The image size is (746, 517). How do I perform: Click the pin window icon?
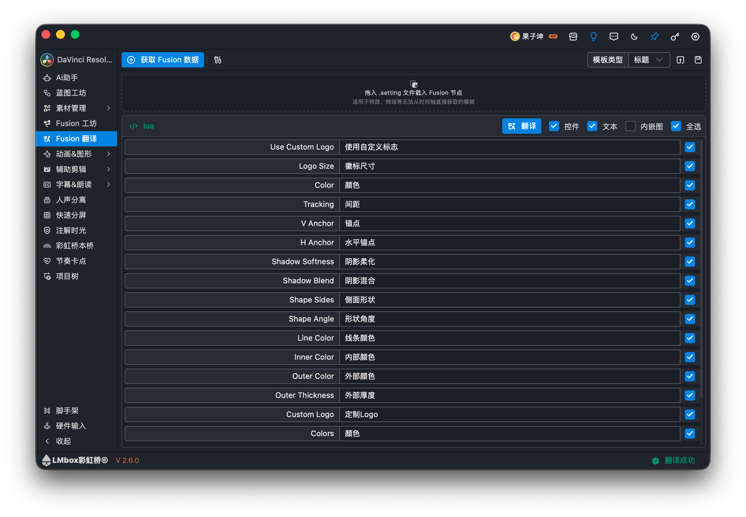click(655, 36)
